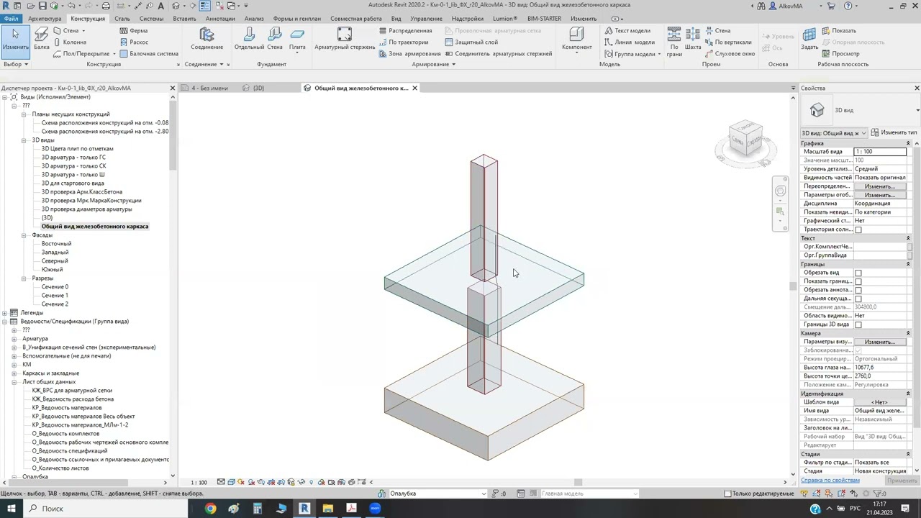Open the 3D вид: Общий вид instance selector
The height and width of the screenshot is (518, 921).
834,133
